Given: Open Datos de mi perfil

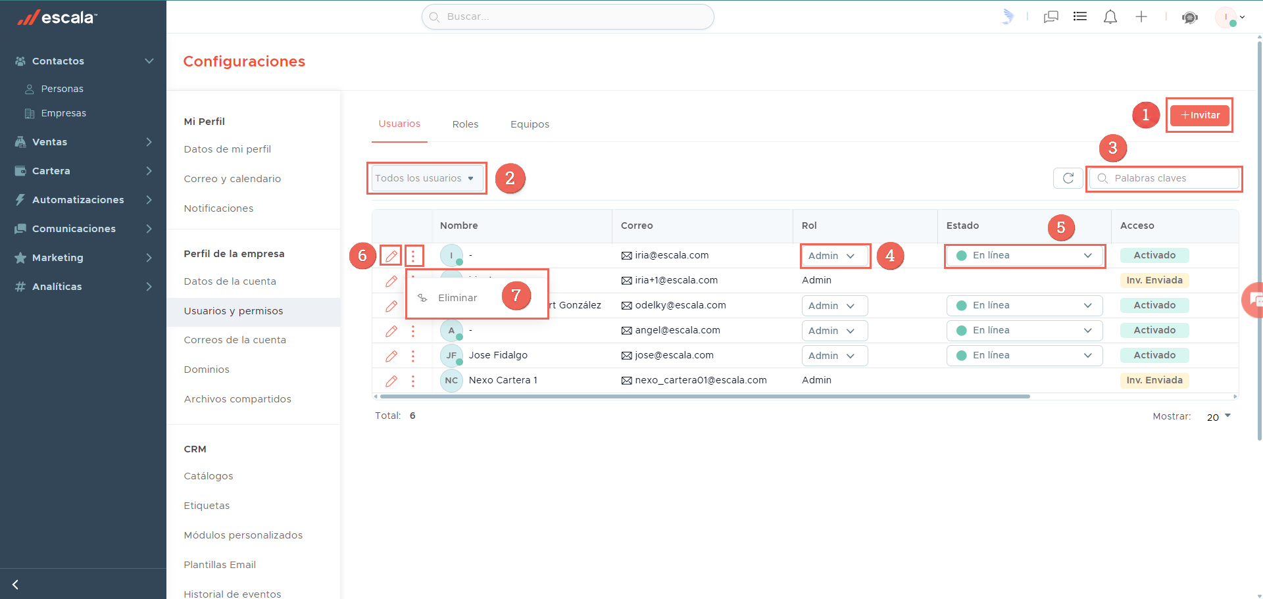Looking at the screenshot, I should click(228, 149).
